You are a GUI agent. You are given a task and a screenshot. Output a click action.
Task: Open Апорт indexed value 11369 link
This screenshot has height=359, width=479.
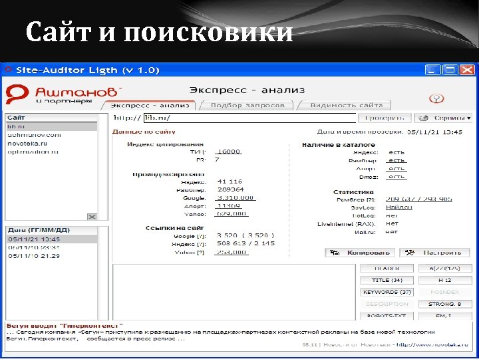[x=228, y=205]
